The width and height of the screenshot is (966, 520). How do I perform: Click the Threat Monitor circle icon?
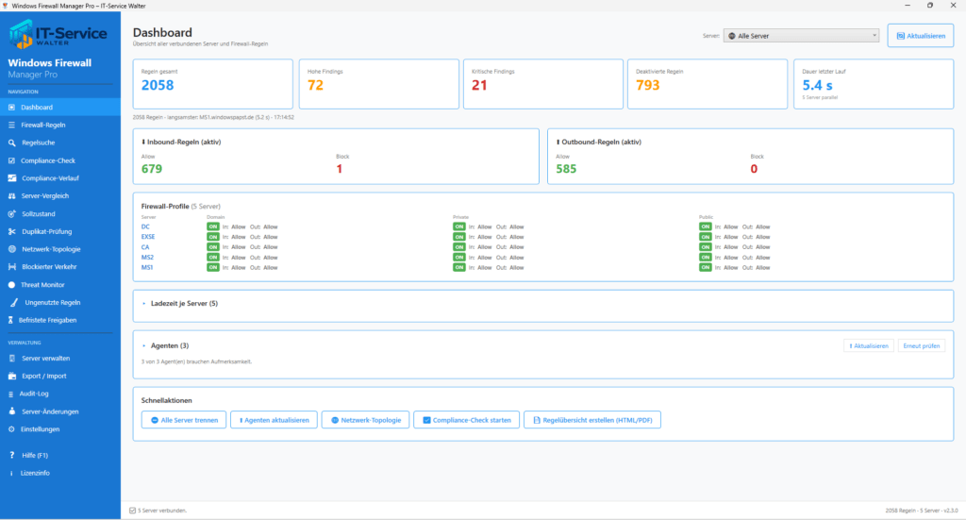pyautogui.click(x=11, y=285)
